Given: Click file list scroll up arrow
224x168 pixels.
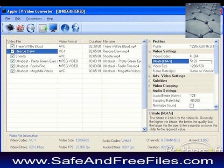Looking at the screenshot, I should pos(144,42).
